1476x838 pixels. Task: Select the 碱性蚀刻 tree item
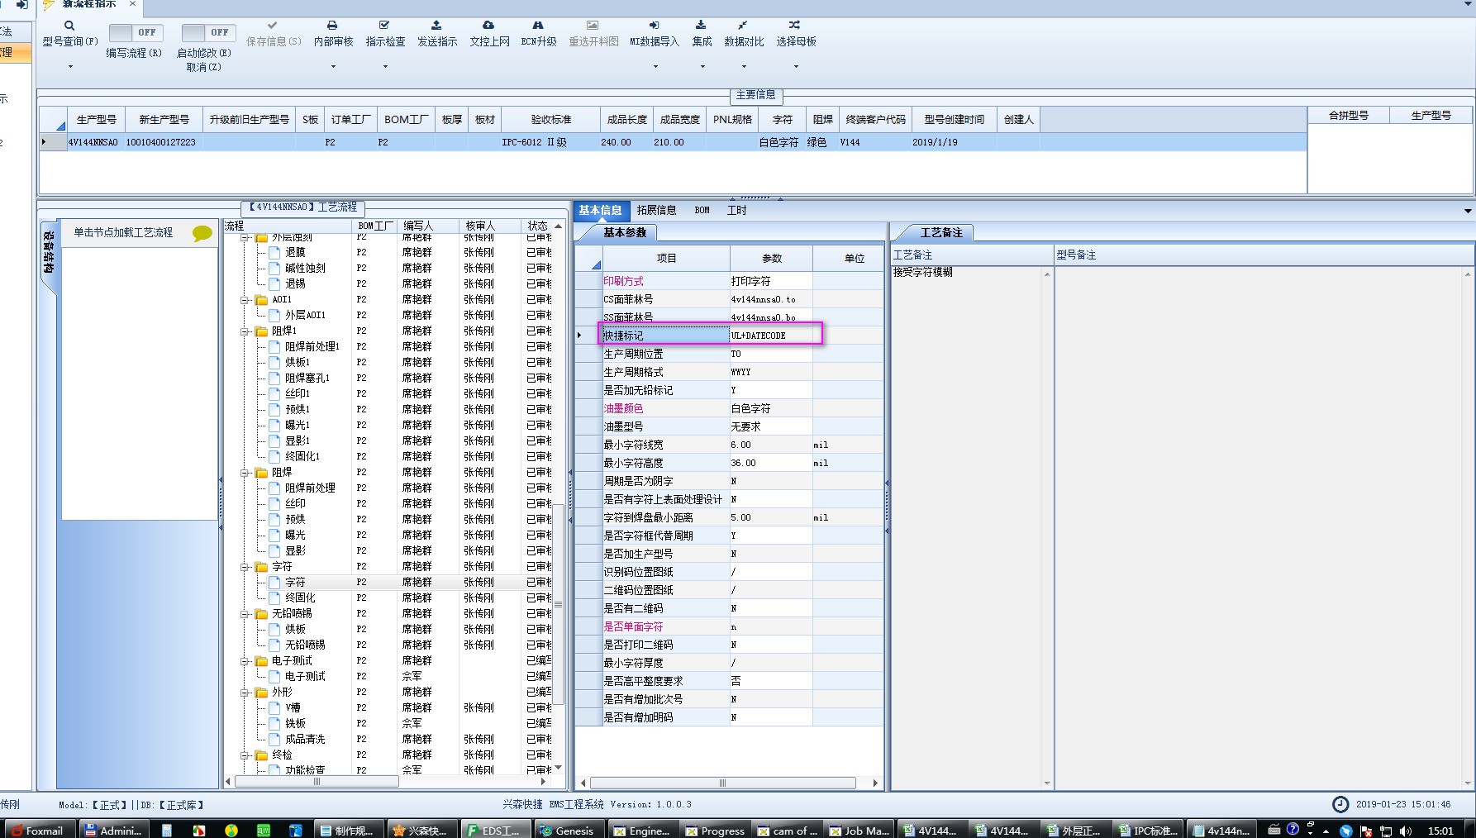tap(305, 269)
